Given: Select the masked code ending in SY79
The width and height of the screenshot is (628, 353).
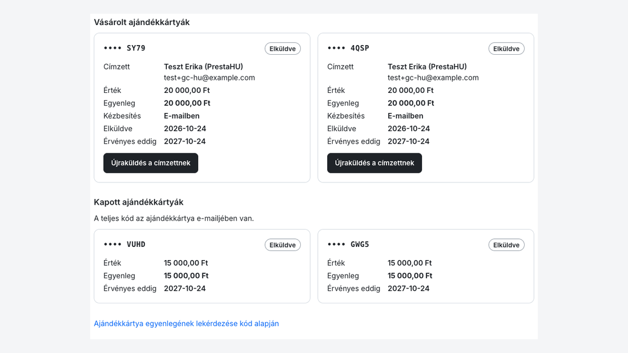Looking at the screenshot, I should point(124,48).
